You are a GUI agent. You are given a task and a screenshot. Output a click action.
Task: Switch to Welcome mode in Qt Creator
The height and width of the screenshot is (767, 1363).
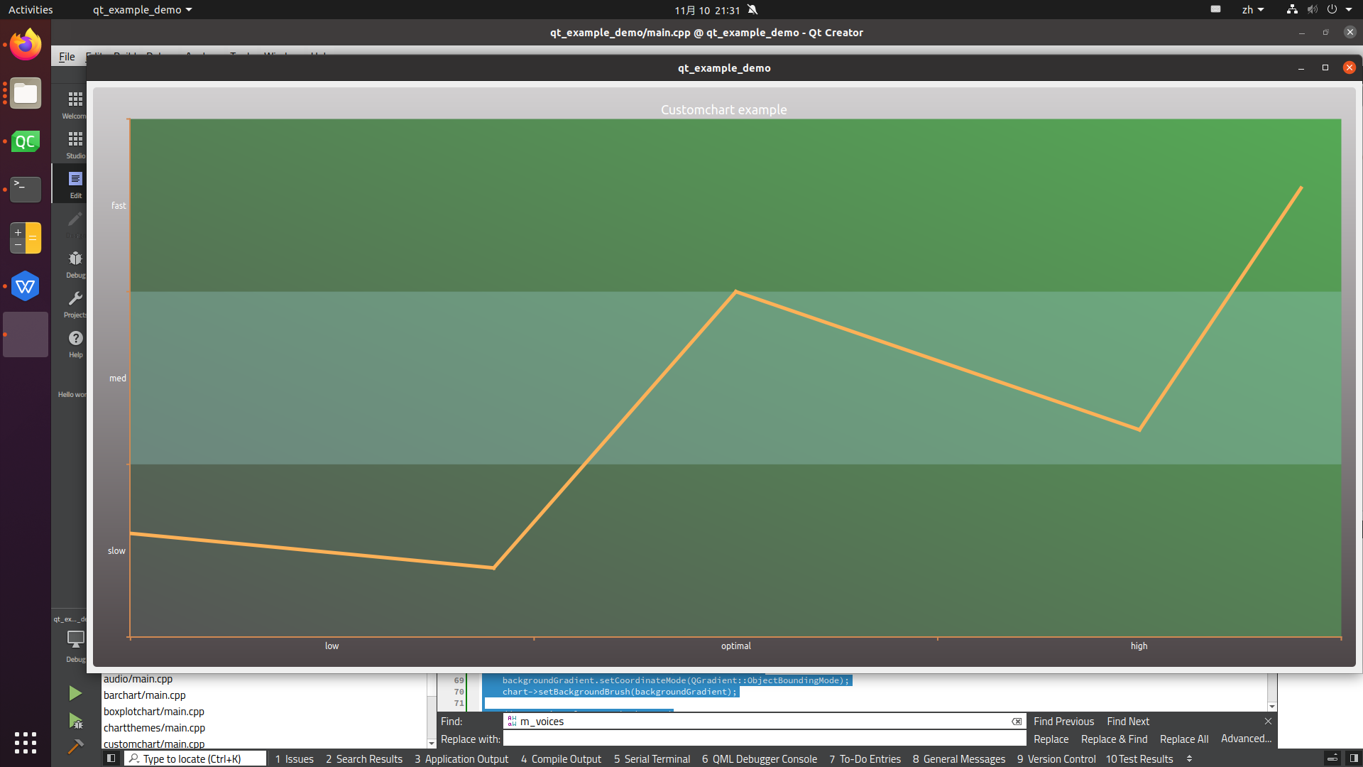tap(75, 103)
